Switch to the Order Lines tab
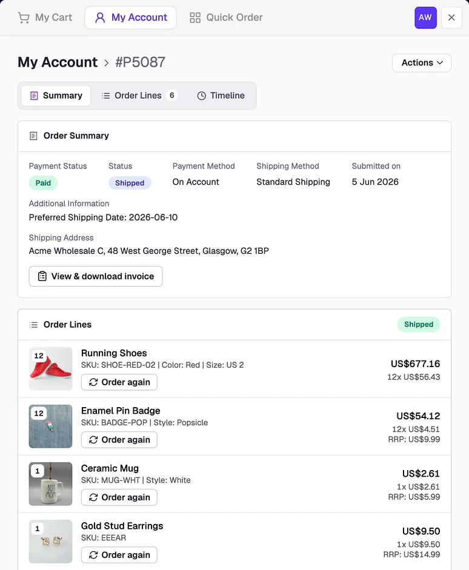This screenshot has height=570, width=469. tap(139, 96)
